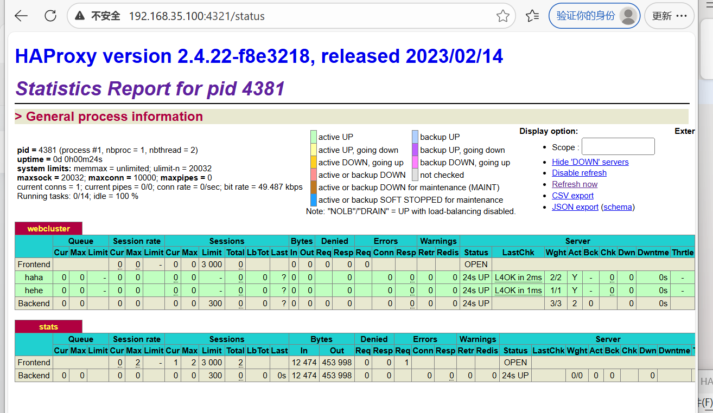This screenshot has width=713, height=413.
Task: Click the 1/1 weight value for hehe
Action: [556, 291]
